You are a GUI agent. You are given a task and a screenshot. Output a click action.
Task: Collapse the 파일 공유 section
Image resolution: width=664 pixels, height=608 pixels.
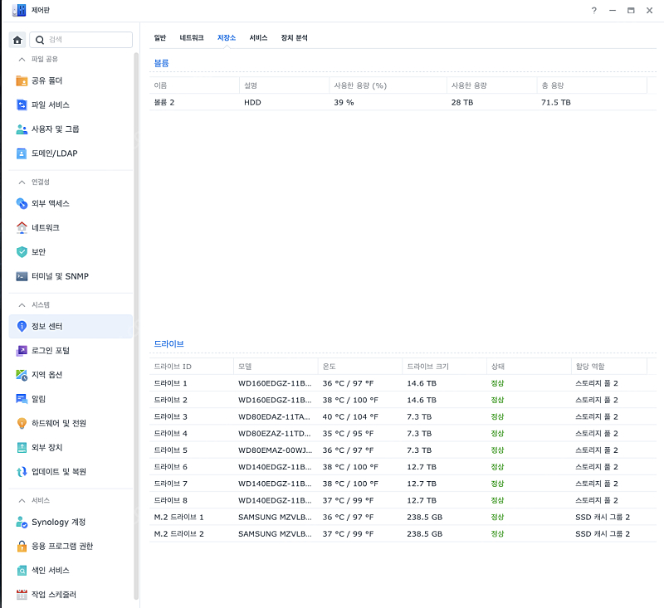[37, 58]
